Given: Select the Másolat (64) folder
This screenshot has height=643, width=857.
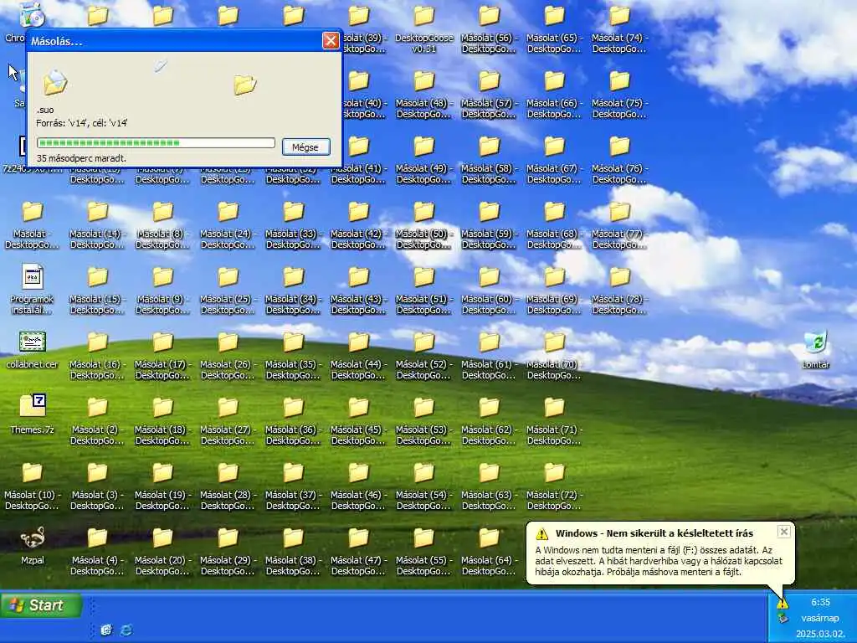Looking at the screenshot, I should click(489, 551).
